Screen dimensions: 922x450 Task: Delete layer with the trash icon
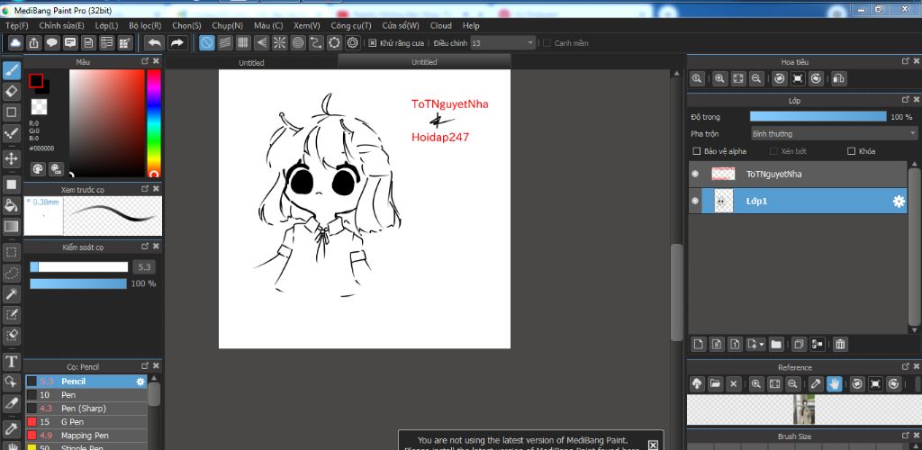pos(840,345)
